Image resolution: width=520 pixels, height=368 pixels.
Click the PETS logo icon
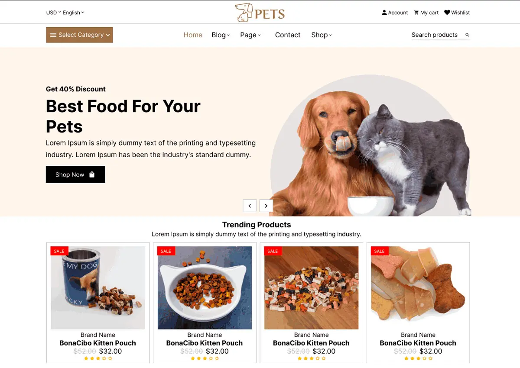(x=244, y=13)
